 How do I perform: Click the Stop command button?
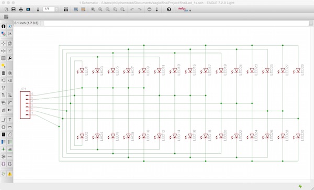[149, 9]
